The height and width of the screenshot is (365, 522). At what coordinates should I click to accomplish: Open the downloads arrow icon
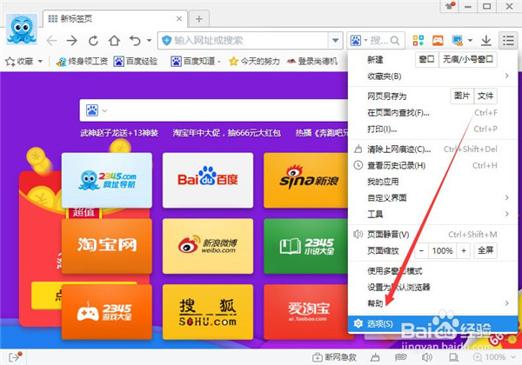point(486,40)
